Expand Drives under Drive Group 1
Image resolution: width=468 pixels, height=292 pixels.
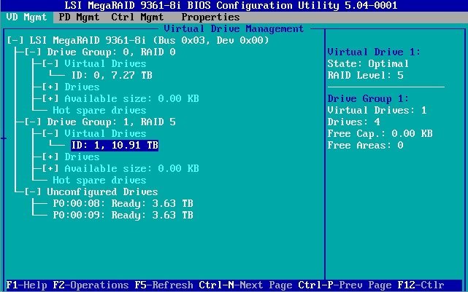pos(50,157)
